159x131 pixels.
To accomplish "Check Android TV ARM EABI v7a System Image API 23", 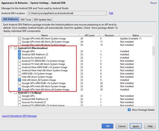I will 19,61.
